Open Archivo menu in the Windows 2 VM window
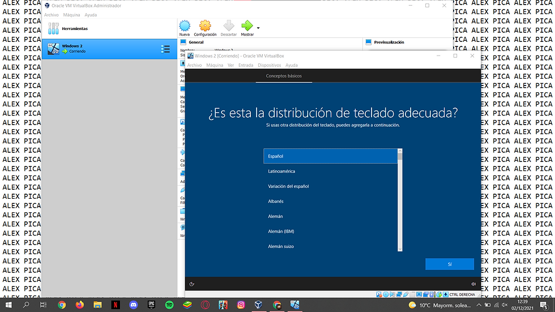The image size is (555, 312). 194,65
